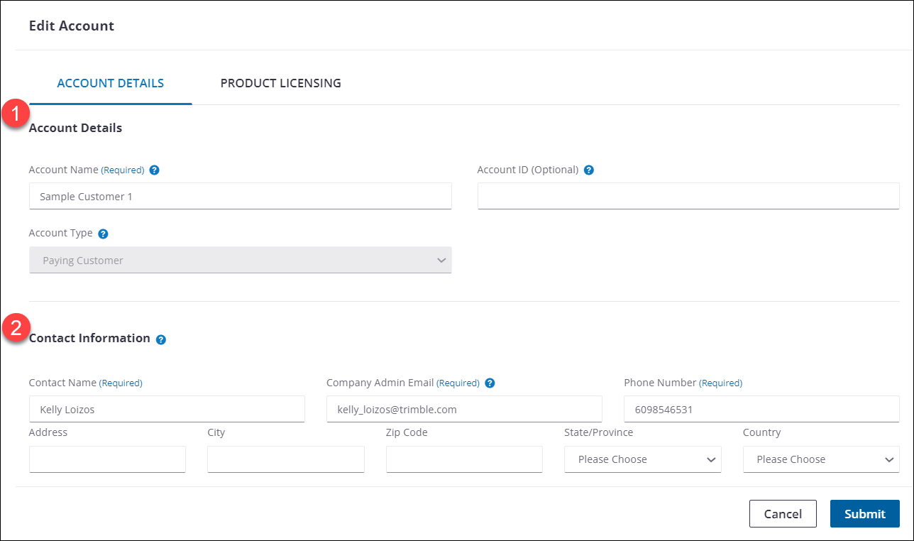Viewport: 914px width, 541px height.
Task: Click the help icon beside Account Name
Action: click(x=154, y=170)
